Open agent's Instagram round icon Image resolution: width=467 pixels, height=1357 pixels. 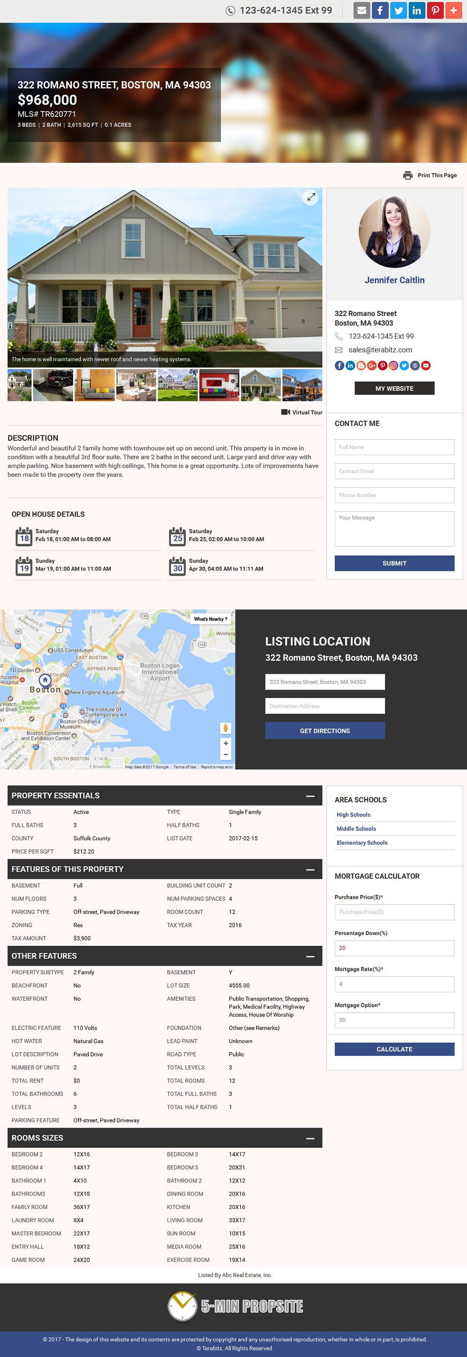[394, 366]
